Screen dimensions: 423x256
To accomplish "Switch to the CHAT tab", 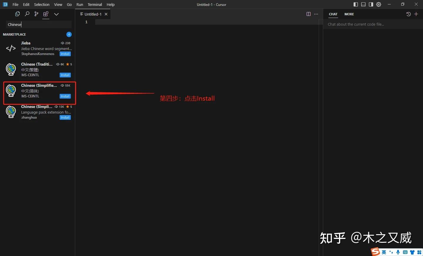I will coord(333,14).
